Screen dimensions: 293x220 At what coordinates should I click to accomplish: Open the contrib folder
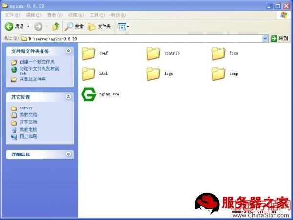[x=153, y=53]
